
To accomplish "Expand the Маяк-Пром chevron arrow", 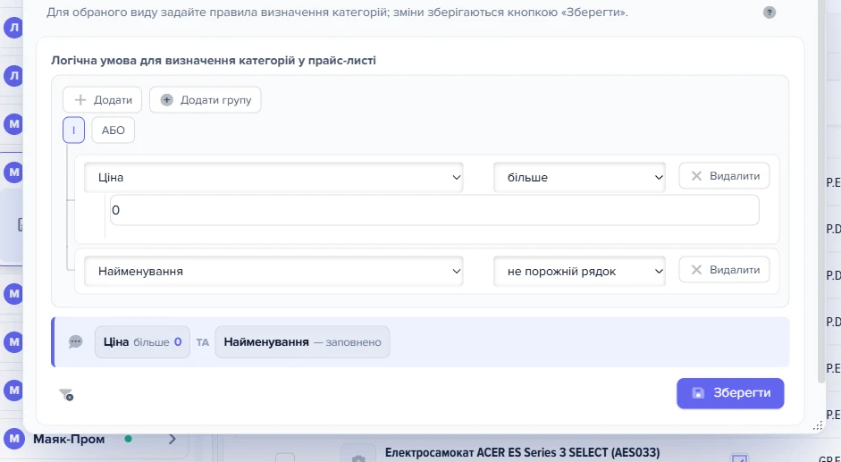I will 172,439.
